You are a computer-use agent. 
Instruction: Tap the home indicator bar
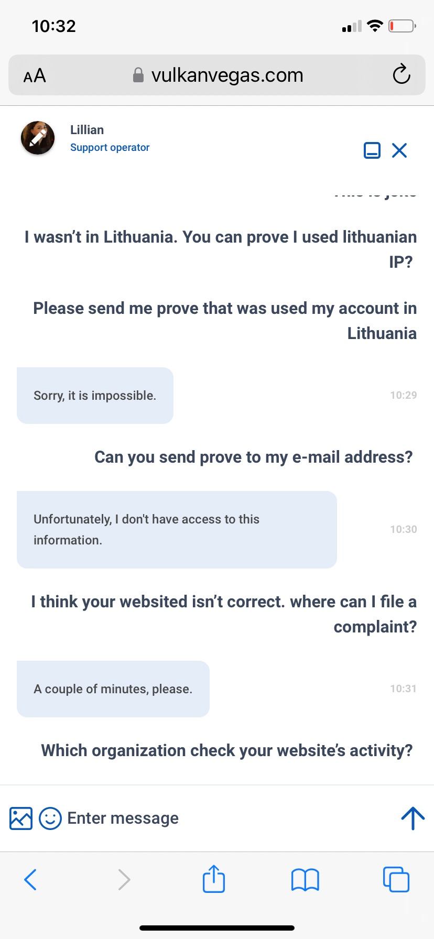[217, 927]
